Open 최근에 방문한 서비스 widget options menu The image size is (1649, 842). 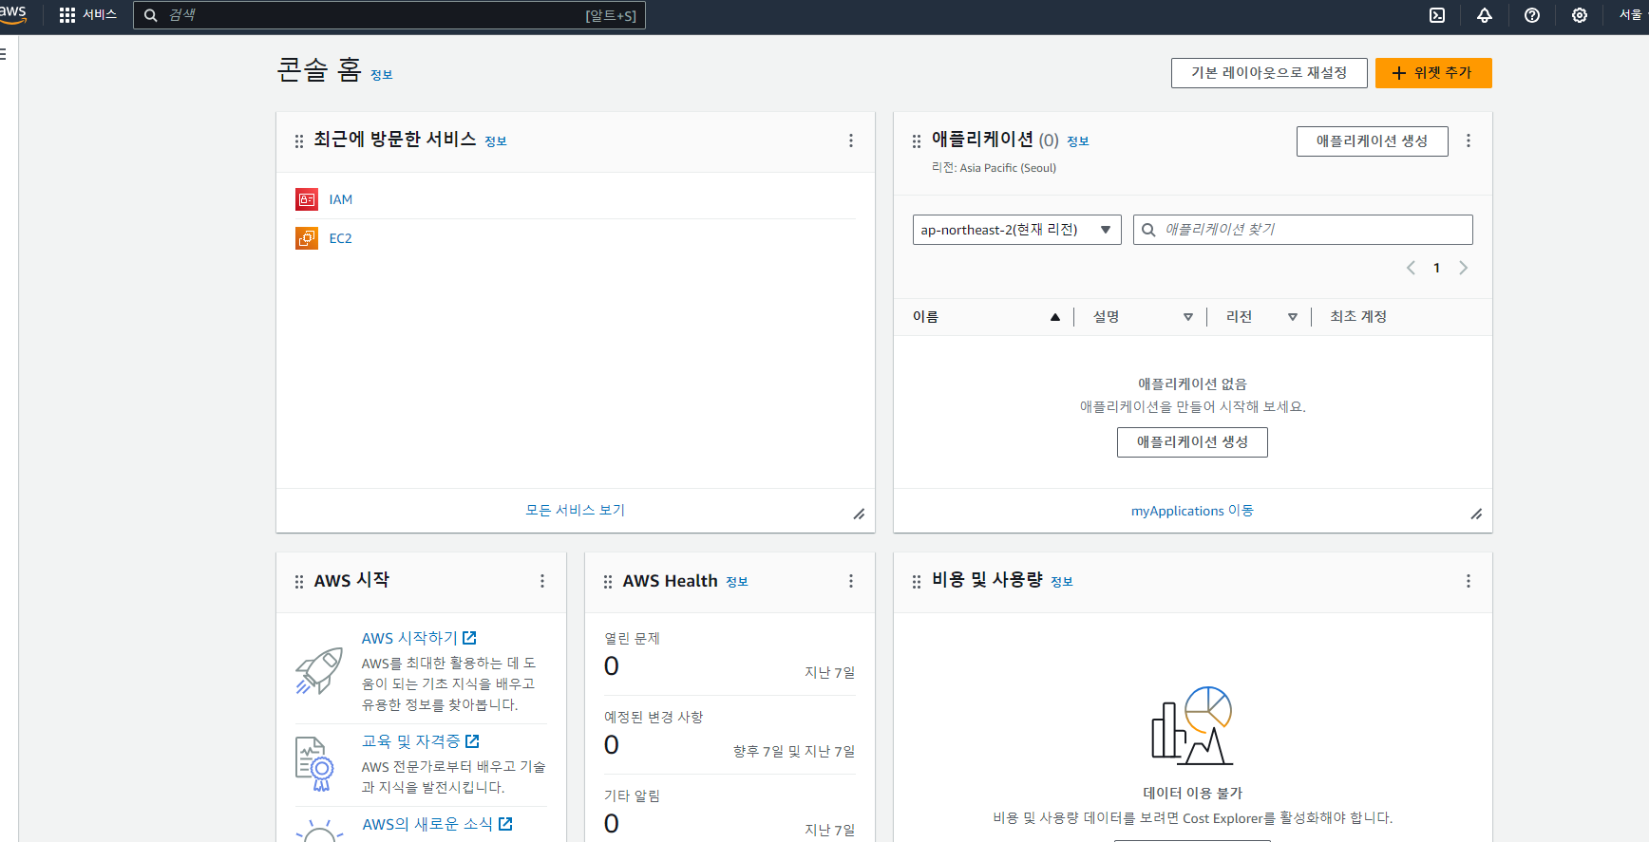click(851, 140)
